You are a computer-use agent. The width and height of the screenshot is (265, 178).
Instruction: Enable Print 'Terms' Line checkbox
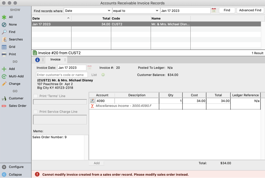pyautogui.click(x=36, y=96)
